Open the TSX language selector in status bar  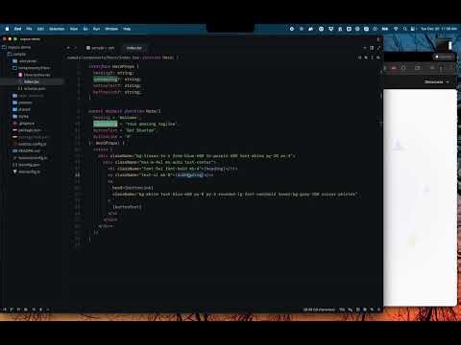(342, 310)
